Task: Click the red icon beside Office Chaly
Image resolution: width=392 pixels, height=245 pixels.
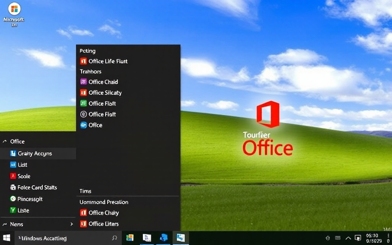Action: (83, 213)
